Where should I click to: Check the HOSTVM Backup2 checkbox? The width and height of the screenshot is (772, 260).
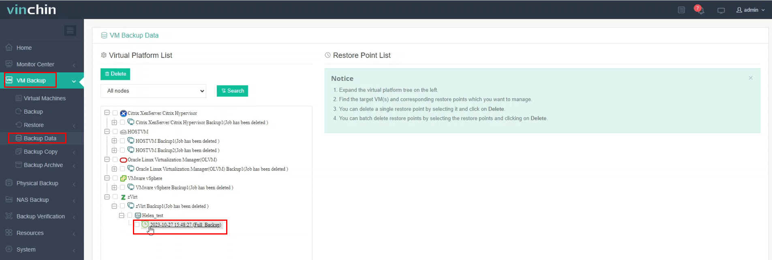coord(122,150)
